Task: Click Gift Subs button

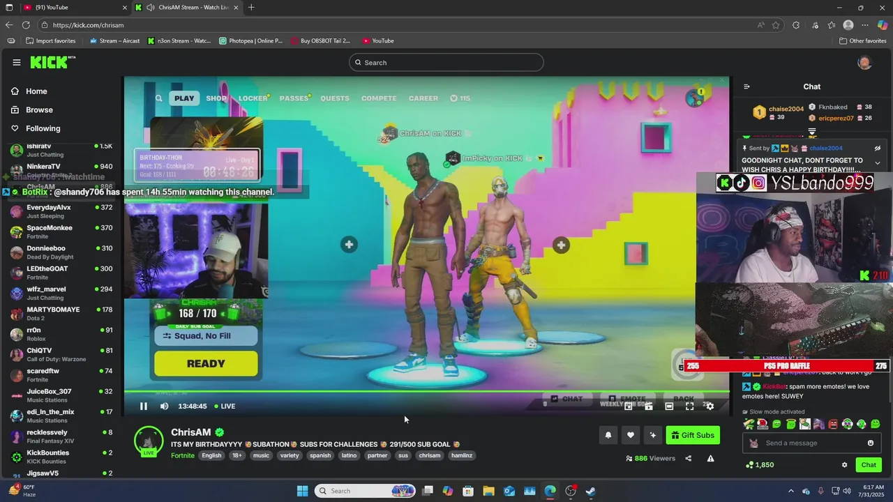Action: [693, 435]
